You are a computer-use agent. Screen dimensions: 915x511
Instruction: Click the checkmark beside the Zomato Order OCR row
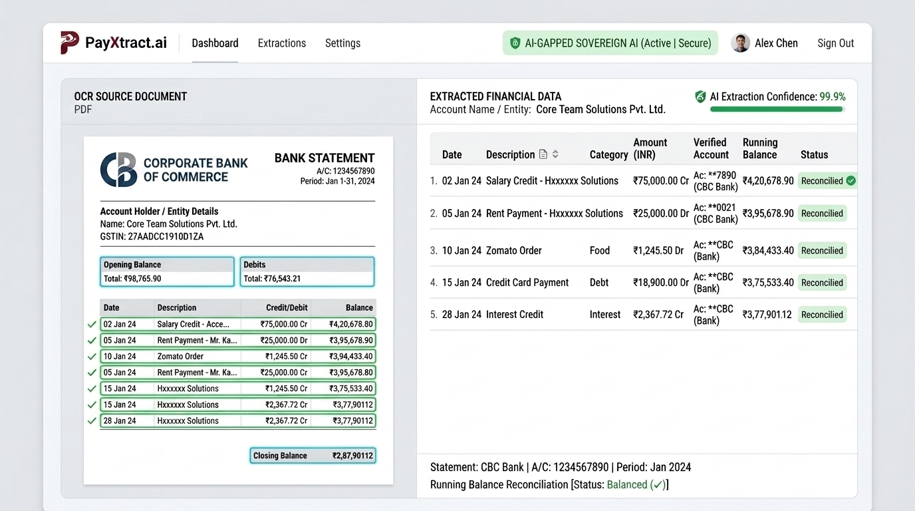click(92, 356)
